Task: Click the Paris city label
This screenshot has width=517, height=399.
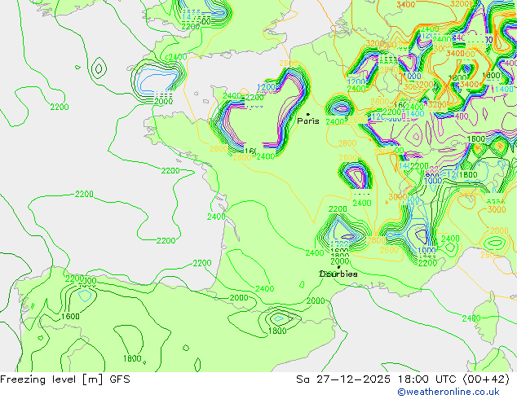Action: pyautogui.click(x=308, y=121)
